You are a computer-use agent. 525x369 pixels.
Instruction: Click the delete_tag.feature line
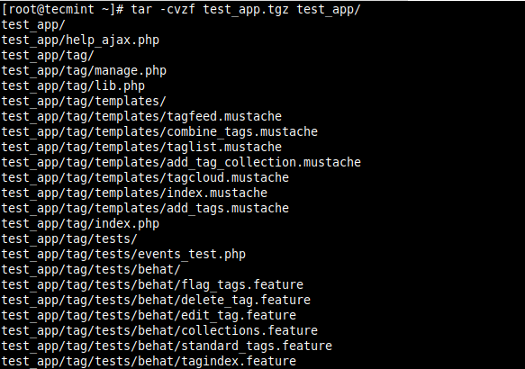click(156, 301)
